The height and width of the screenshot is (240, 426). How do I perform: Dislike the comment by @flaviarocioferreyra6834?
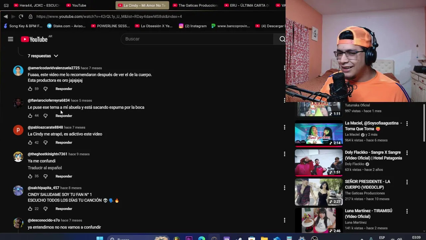click(46, 116)
